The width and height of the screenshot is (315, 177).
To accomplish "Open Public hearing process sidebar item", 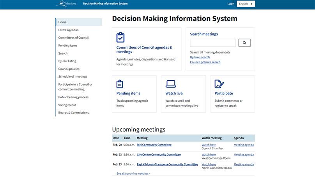I will [73, 97].
